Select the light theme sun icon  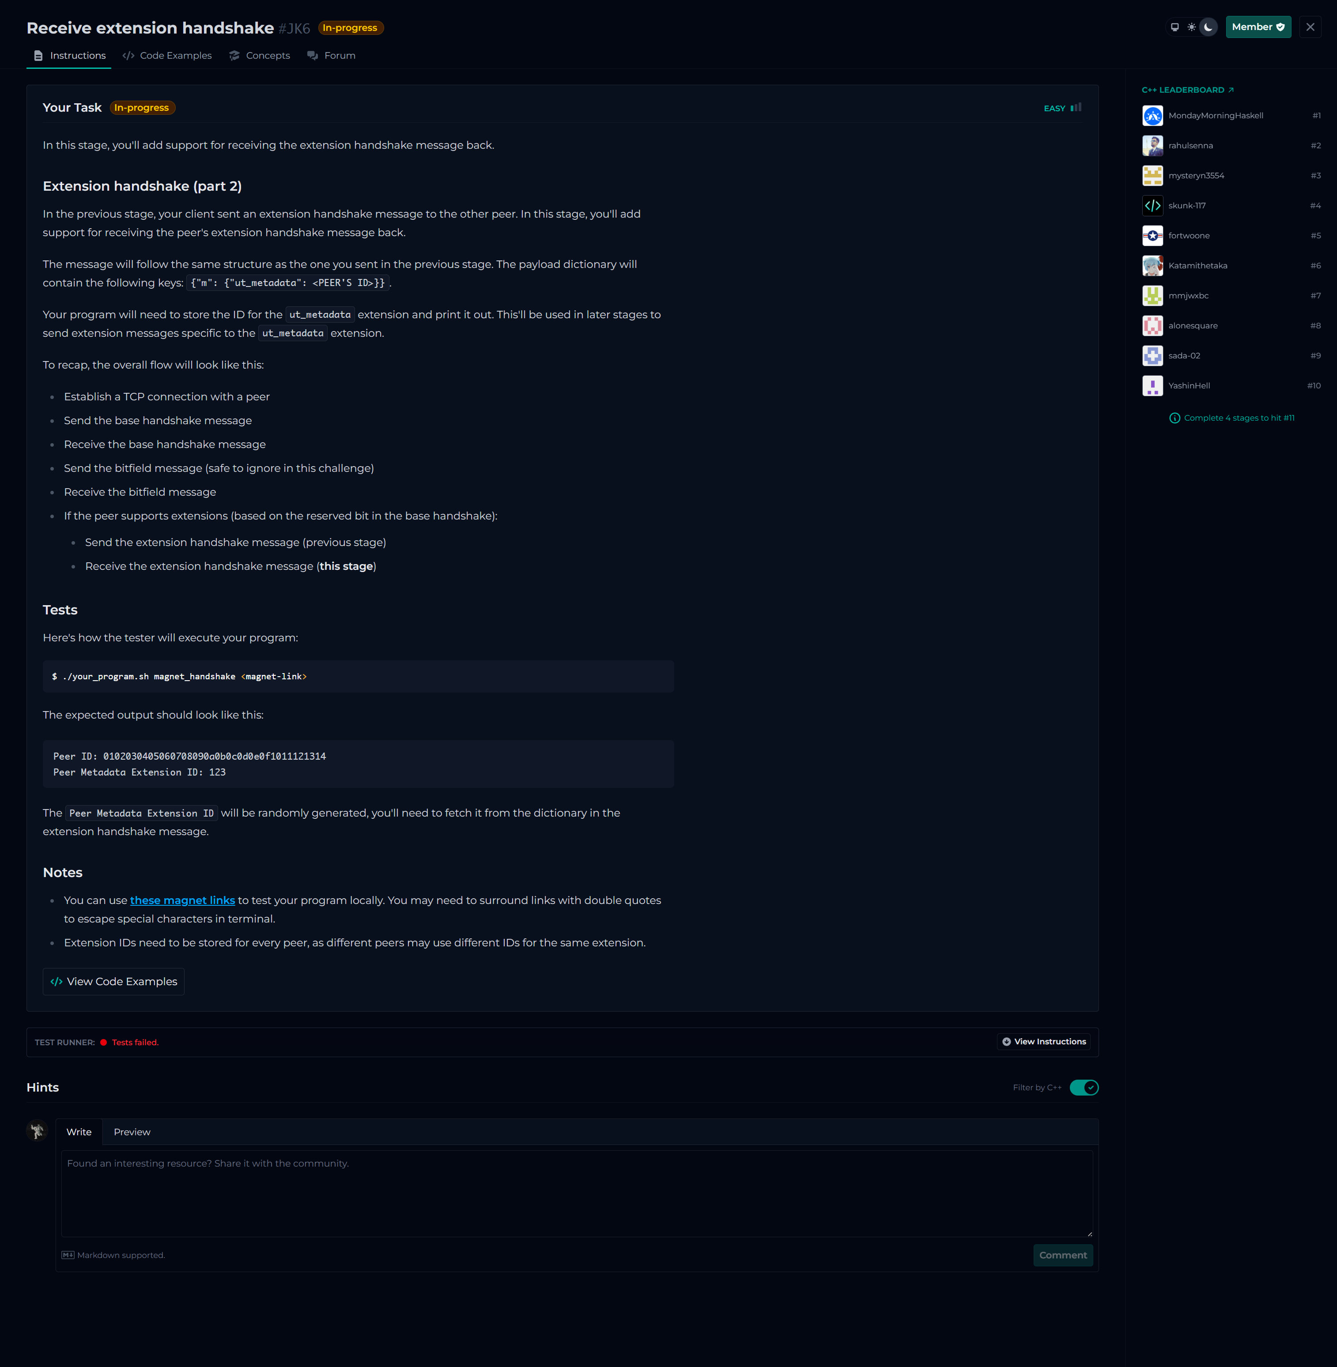[1192, 27]
